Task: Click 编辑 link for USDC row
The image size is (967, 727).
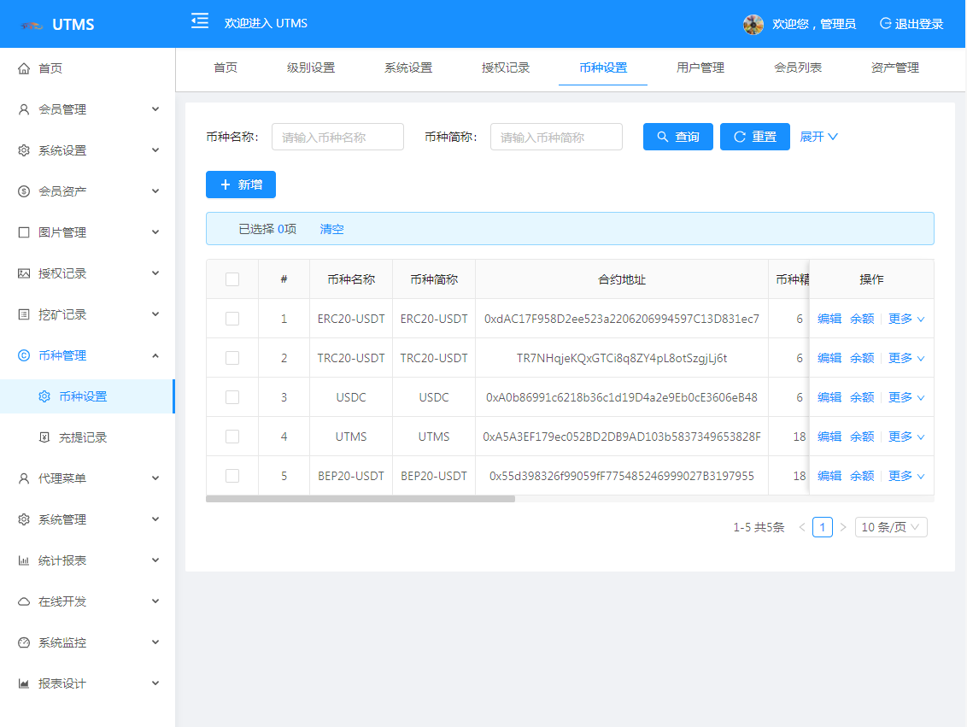Action: pyautogui.click(x=829, y=397)
